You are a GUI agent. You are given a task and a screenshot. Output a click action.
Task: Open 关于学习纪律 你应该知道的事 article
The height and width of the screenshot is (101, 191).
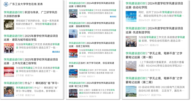coord(92,64)
